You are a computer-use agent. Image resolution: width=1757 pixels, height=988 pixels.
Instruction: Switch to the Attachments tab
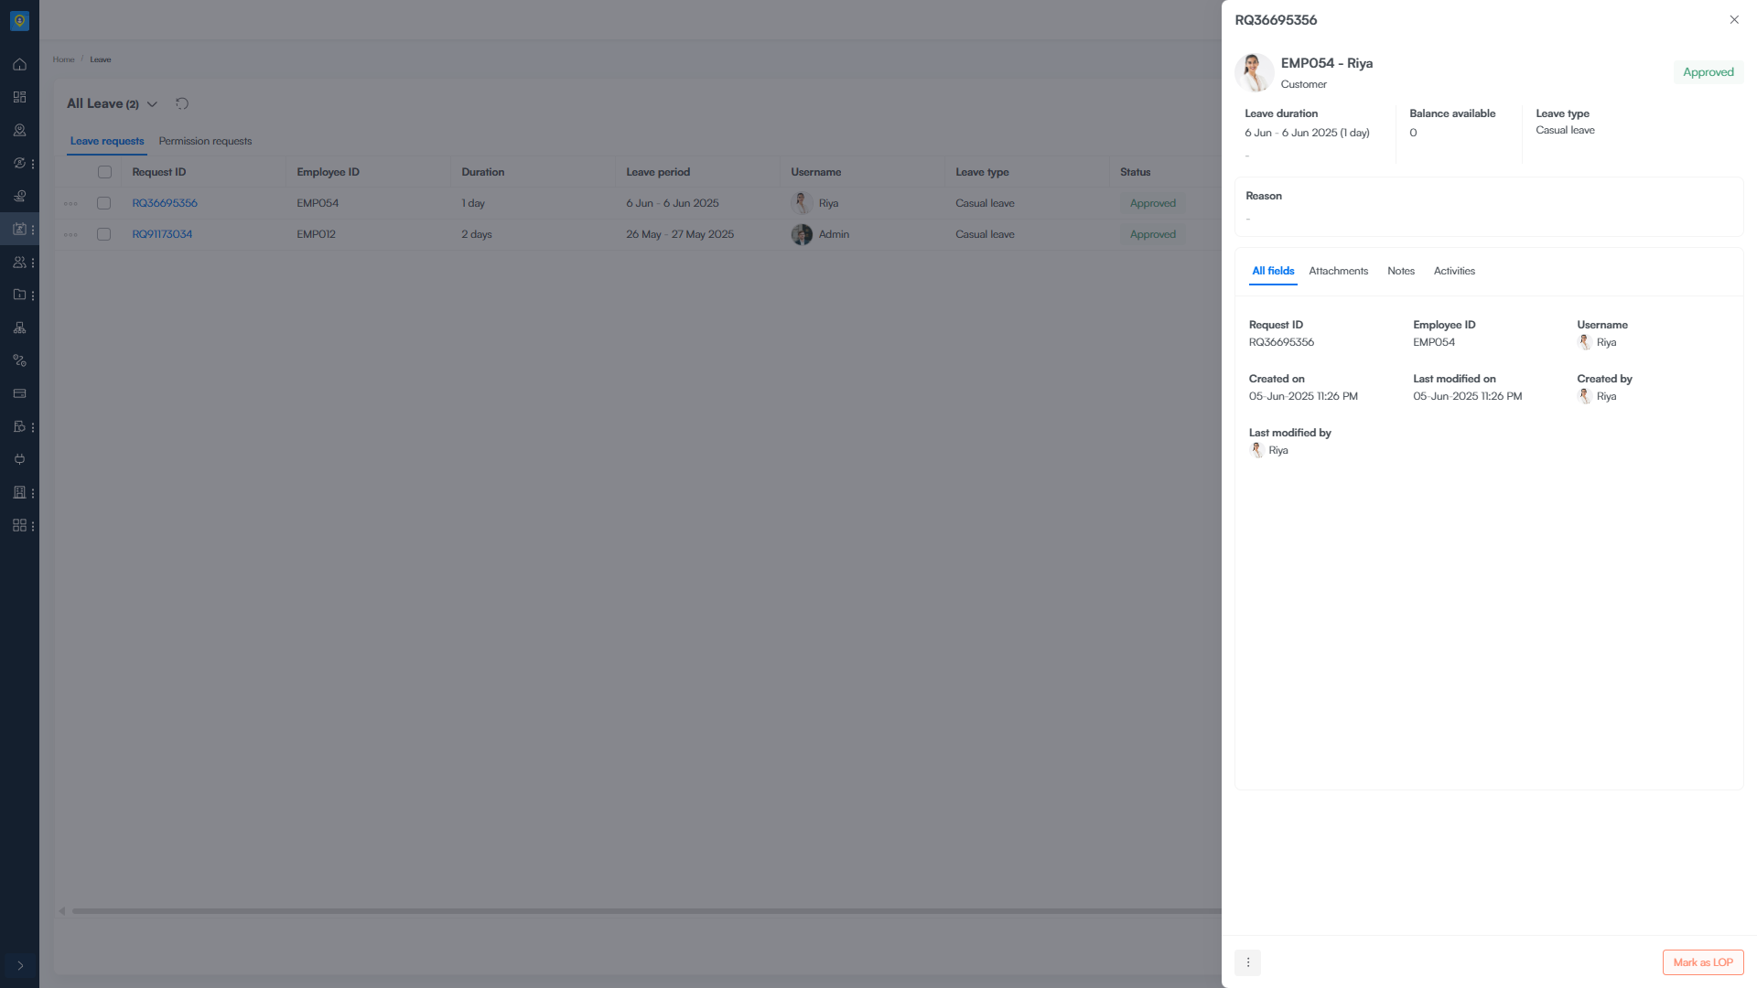[1338, 271]
